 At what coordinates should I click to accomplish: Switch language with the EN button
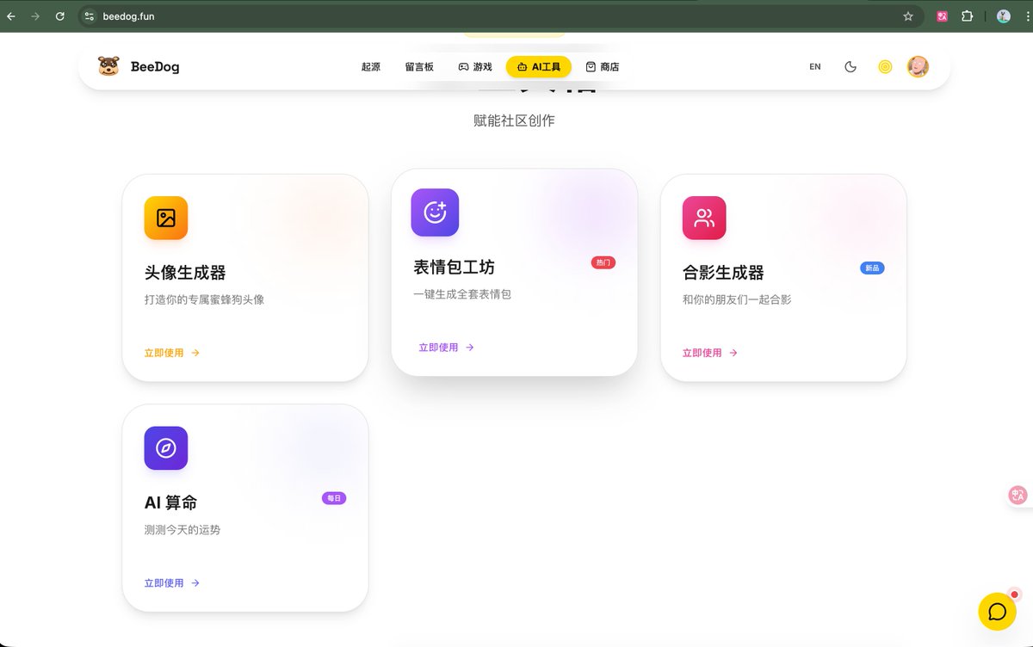click(815, 67)
